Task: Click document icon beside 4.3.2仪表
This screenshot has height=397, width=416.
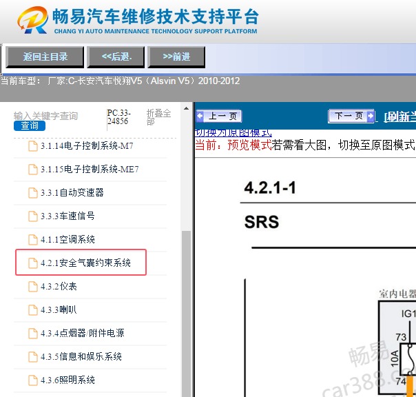Action: tap(33, 287)
